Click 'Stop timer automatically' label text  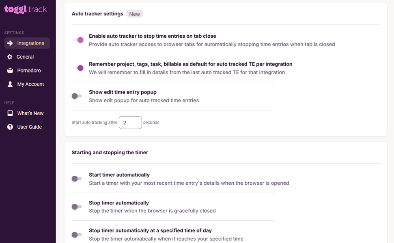[119, 203]
